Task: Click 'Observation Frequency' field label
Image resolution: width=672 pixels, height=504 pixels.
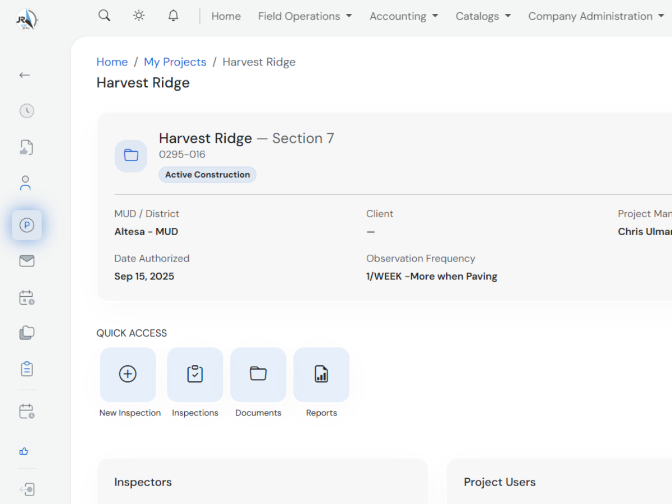Action: click(x=421, y=259)
